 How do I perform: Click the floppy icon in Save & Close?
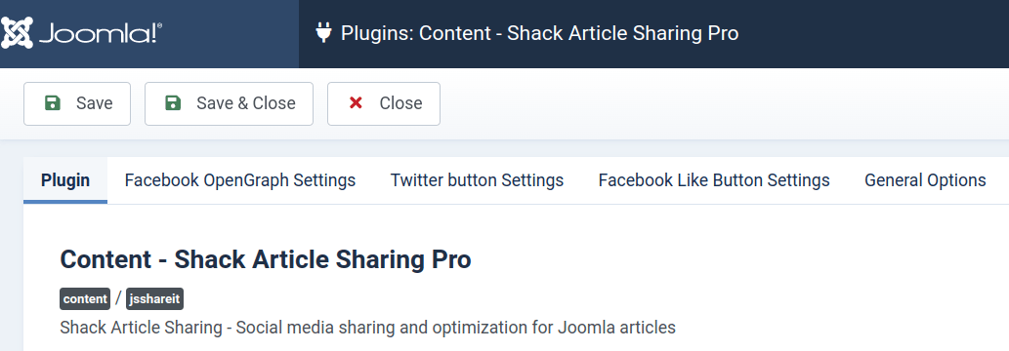[x=173, y=103]
